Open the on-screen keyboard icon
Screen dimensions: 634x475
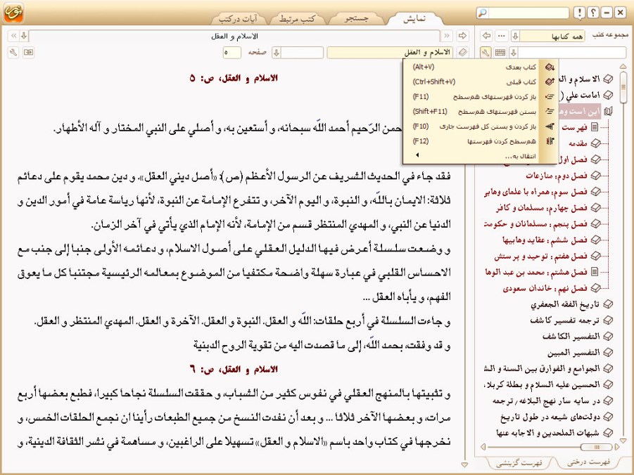pyautogui.click(x=500, y=53)
